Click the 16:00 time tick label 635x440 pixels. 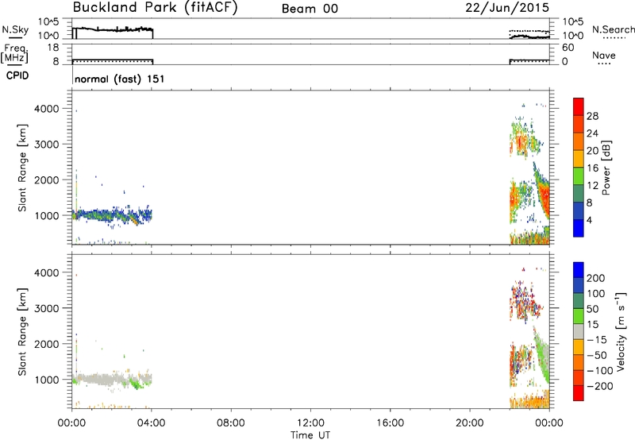click(x=390, y=423)
